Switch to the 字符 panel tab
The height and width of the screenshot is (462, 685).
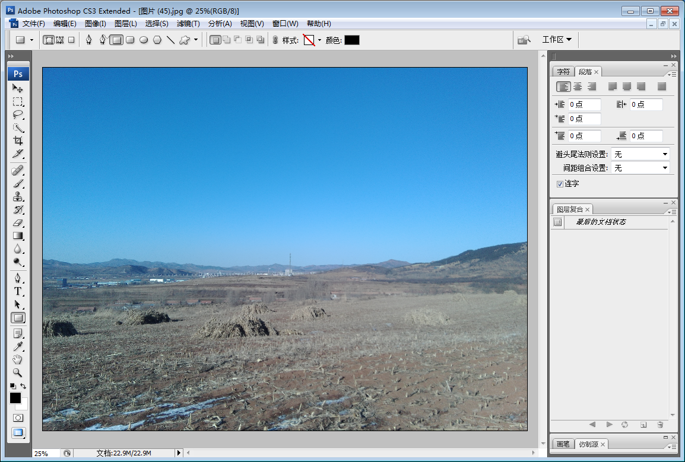563,71
